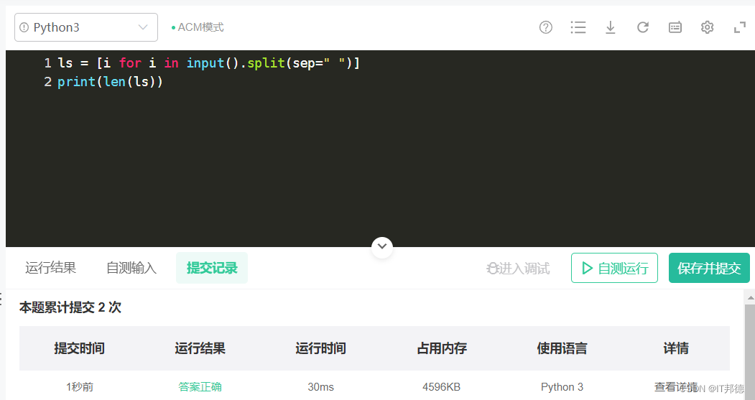
Task: Click the 进入调试 debug button
Action: [518, 268]
